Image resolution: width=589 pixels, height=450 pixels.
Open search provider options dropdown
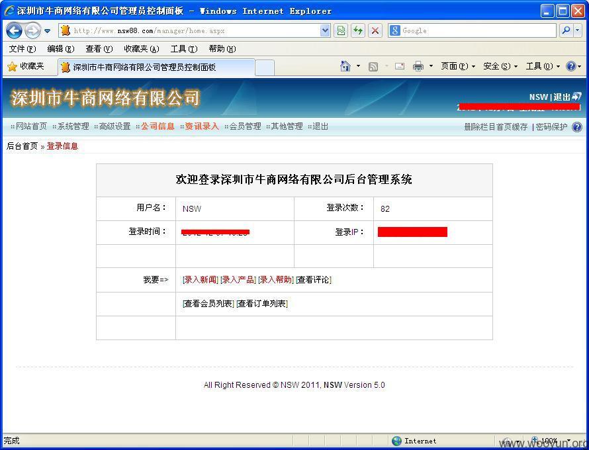coord(578,30)
